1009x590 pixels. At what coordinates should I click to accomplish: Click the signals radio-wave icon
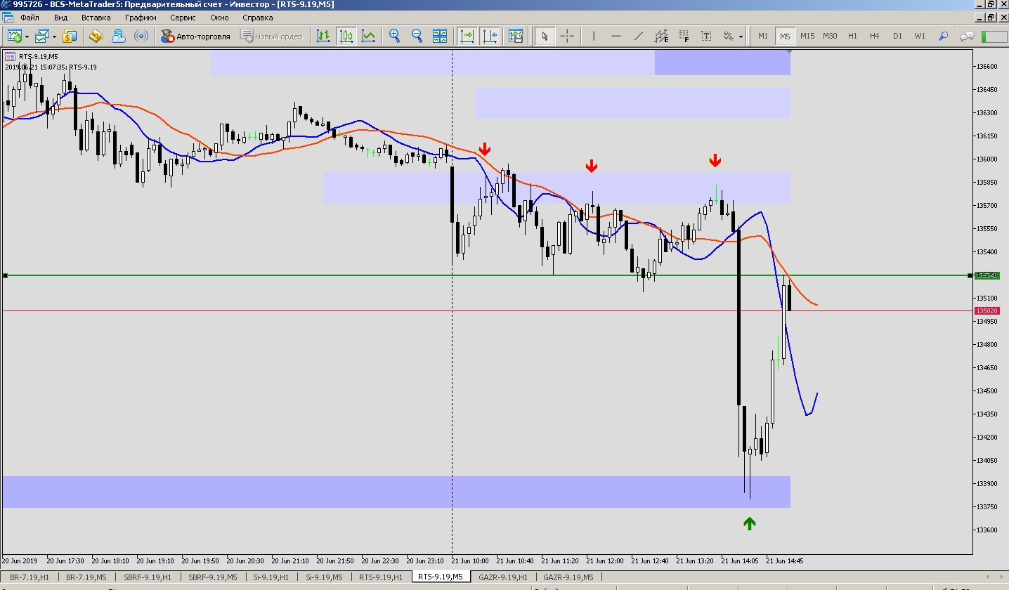coord(141,36)
